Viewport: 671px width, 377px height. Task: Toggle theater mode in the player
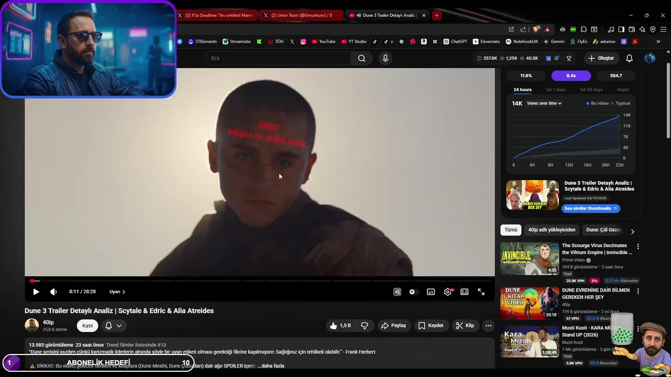coord(464,292)
